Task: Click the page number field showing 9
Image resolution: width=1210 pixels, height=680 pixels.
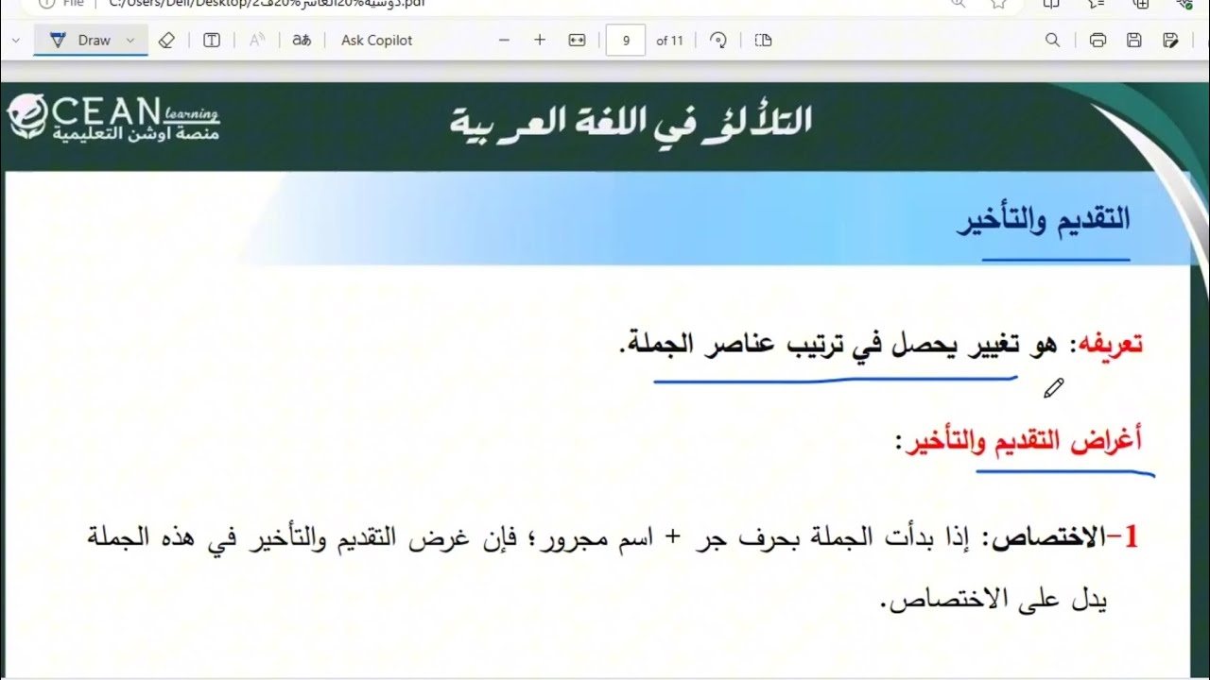Action: 626,40
